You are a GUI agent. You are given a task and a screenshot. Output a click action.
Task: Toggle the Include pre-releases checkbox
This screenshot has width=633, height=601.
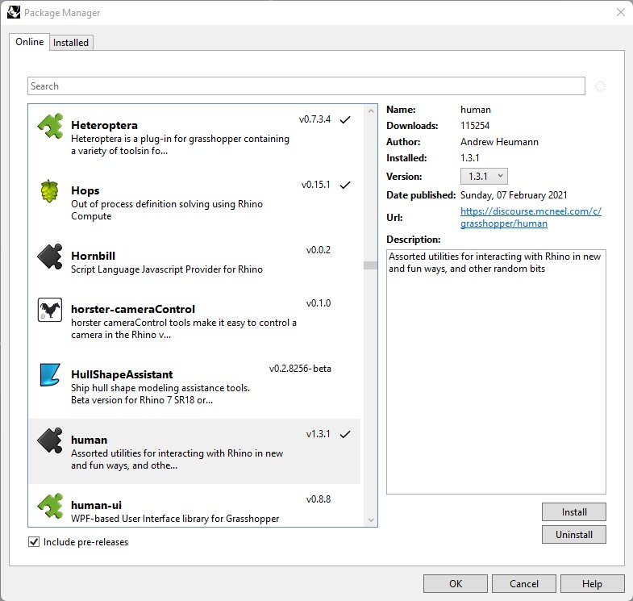point(34,541)
